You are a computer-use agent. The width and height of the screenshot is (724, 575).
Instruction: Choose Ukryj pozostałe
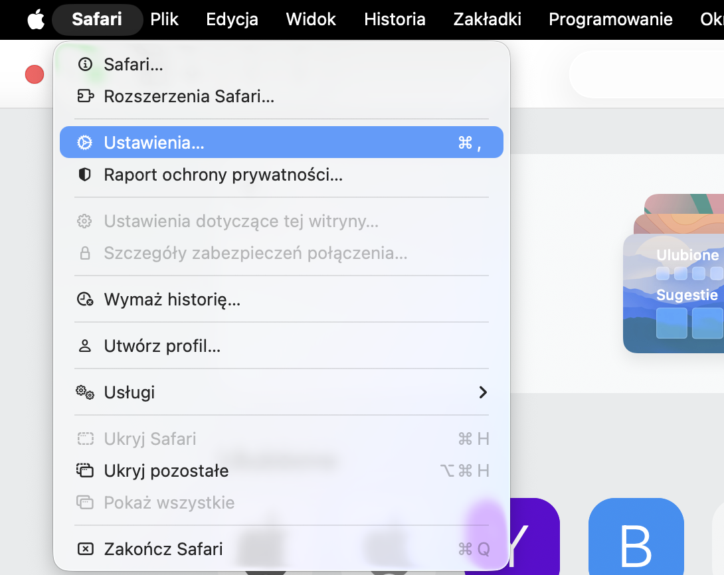pyautogui.click(x=281, y=471)
